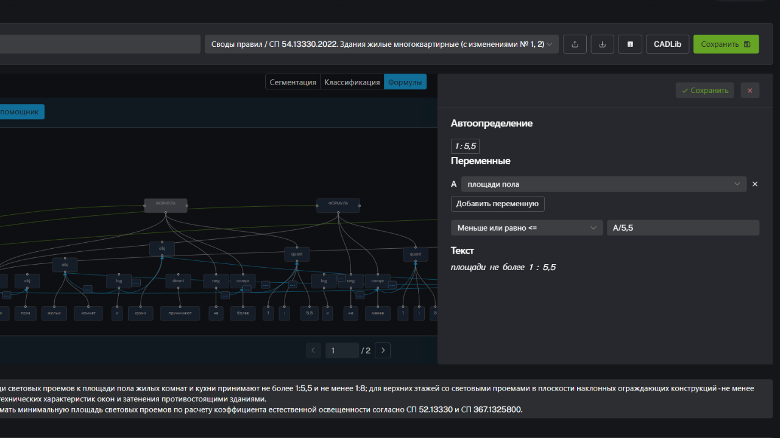Open the 'площади пола' variable dropdown
Image resolution: width=780 pixels, height=438 pixels.
(x=603, y=184)
